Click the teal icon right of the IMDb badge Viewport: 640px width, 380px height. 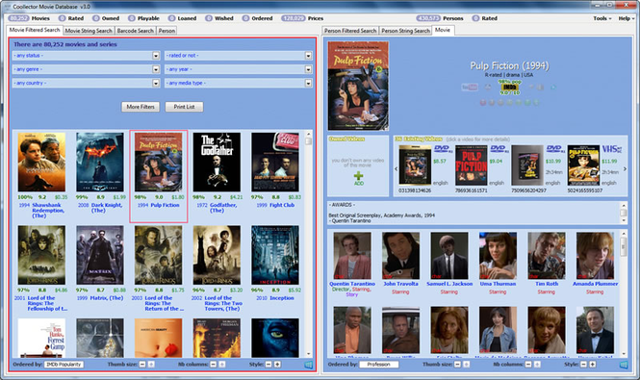click(553, 87)
